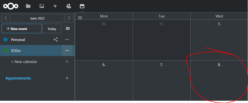Screen dimensions: 248x103
Task: Go to previous month
Action: [x=6, y=18]
